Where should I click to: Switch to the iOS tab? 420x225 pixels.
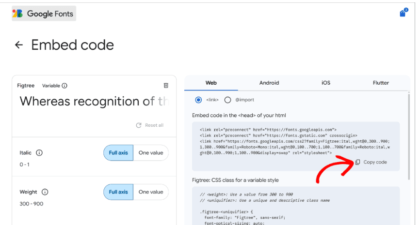pos(326,83)
